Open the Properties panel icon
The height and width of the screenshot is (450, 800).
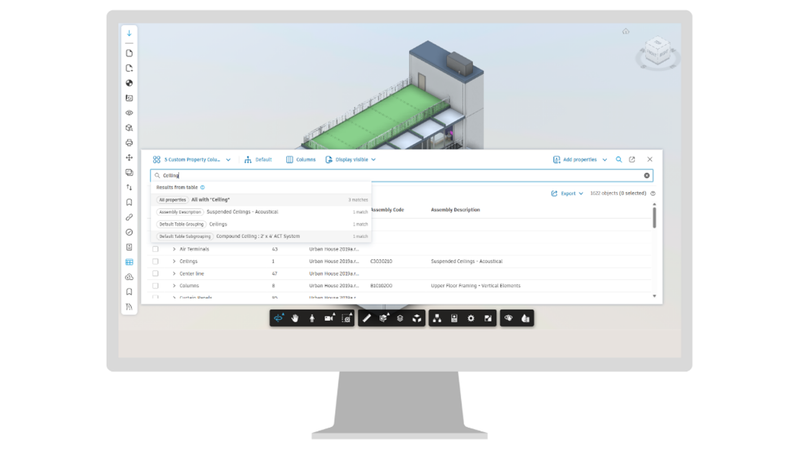[454, 318]
